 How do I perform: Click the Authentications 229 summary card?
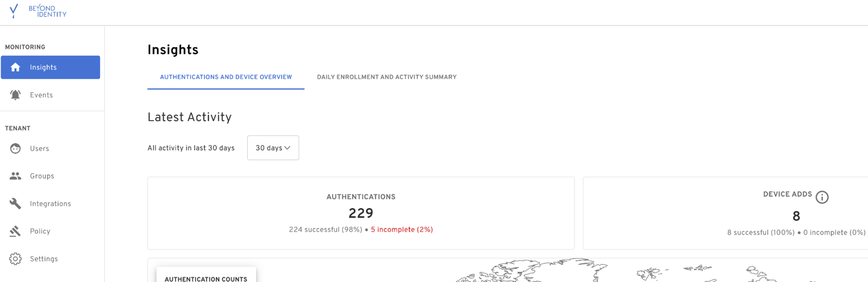coord(360,213)
